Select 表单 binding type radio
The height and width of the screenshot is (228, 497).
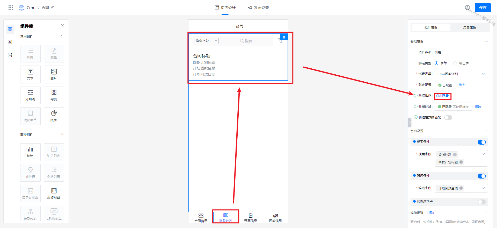(436, 63)
